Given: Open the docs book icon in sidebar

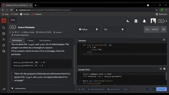Looking at the screenshot, I should (x=4, y=34).
